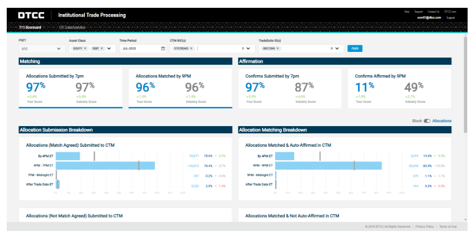Click the 78.4% submission percentage
The width and height of the screenshot is (476, 236).
(x=208, y=166)
